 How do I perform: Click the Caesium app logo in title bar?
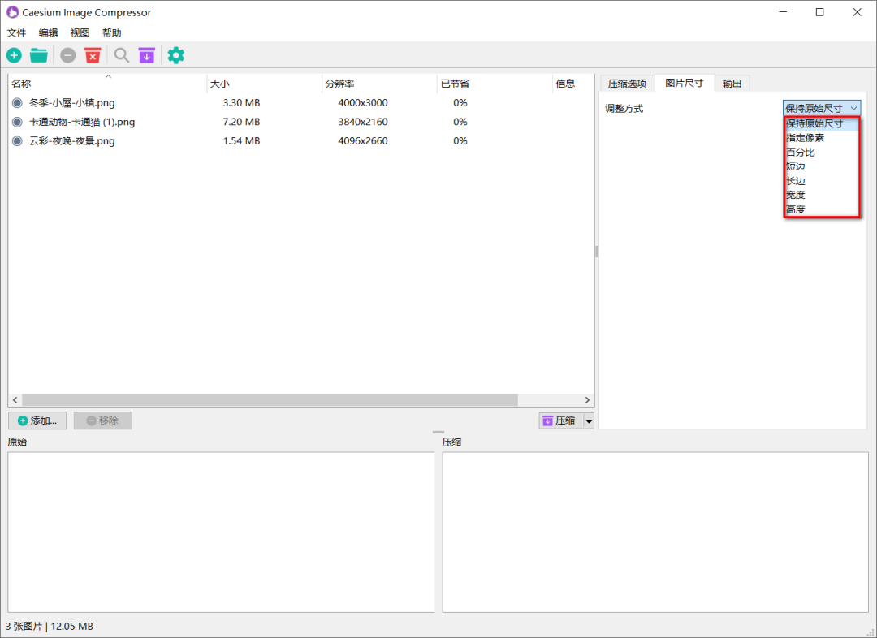point(11,12)
